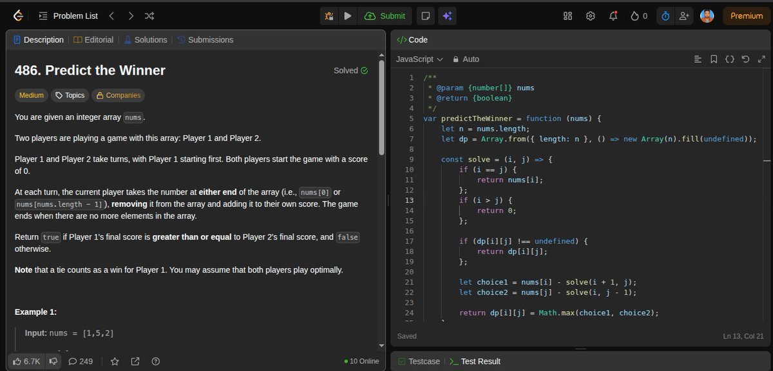Viewport: 773px width, 371px height.
Task: Click the problem title Predict the Winner
Action: [x=90, y=70]
